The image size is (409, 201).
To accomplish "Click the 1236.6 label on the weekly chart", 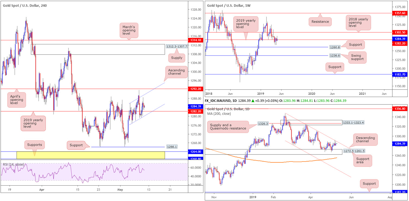I will click(x=335, y=56).
